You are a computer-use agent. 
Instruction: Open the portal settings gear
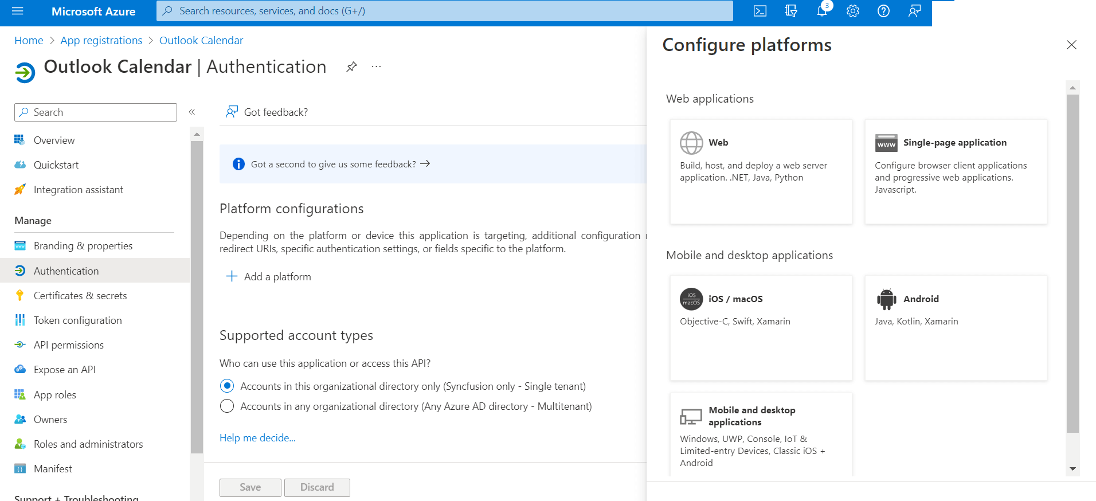pos(853,11)
